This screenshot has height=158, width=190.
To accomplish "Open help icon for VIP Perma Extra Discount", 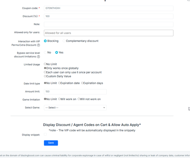I will point(38,45).
